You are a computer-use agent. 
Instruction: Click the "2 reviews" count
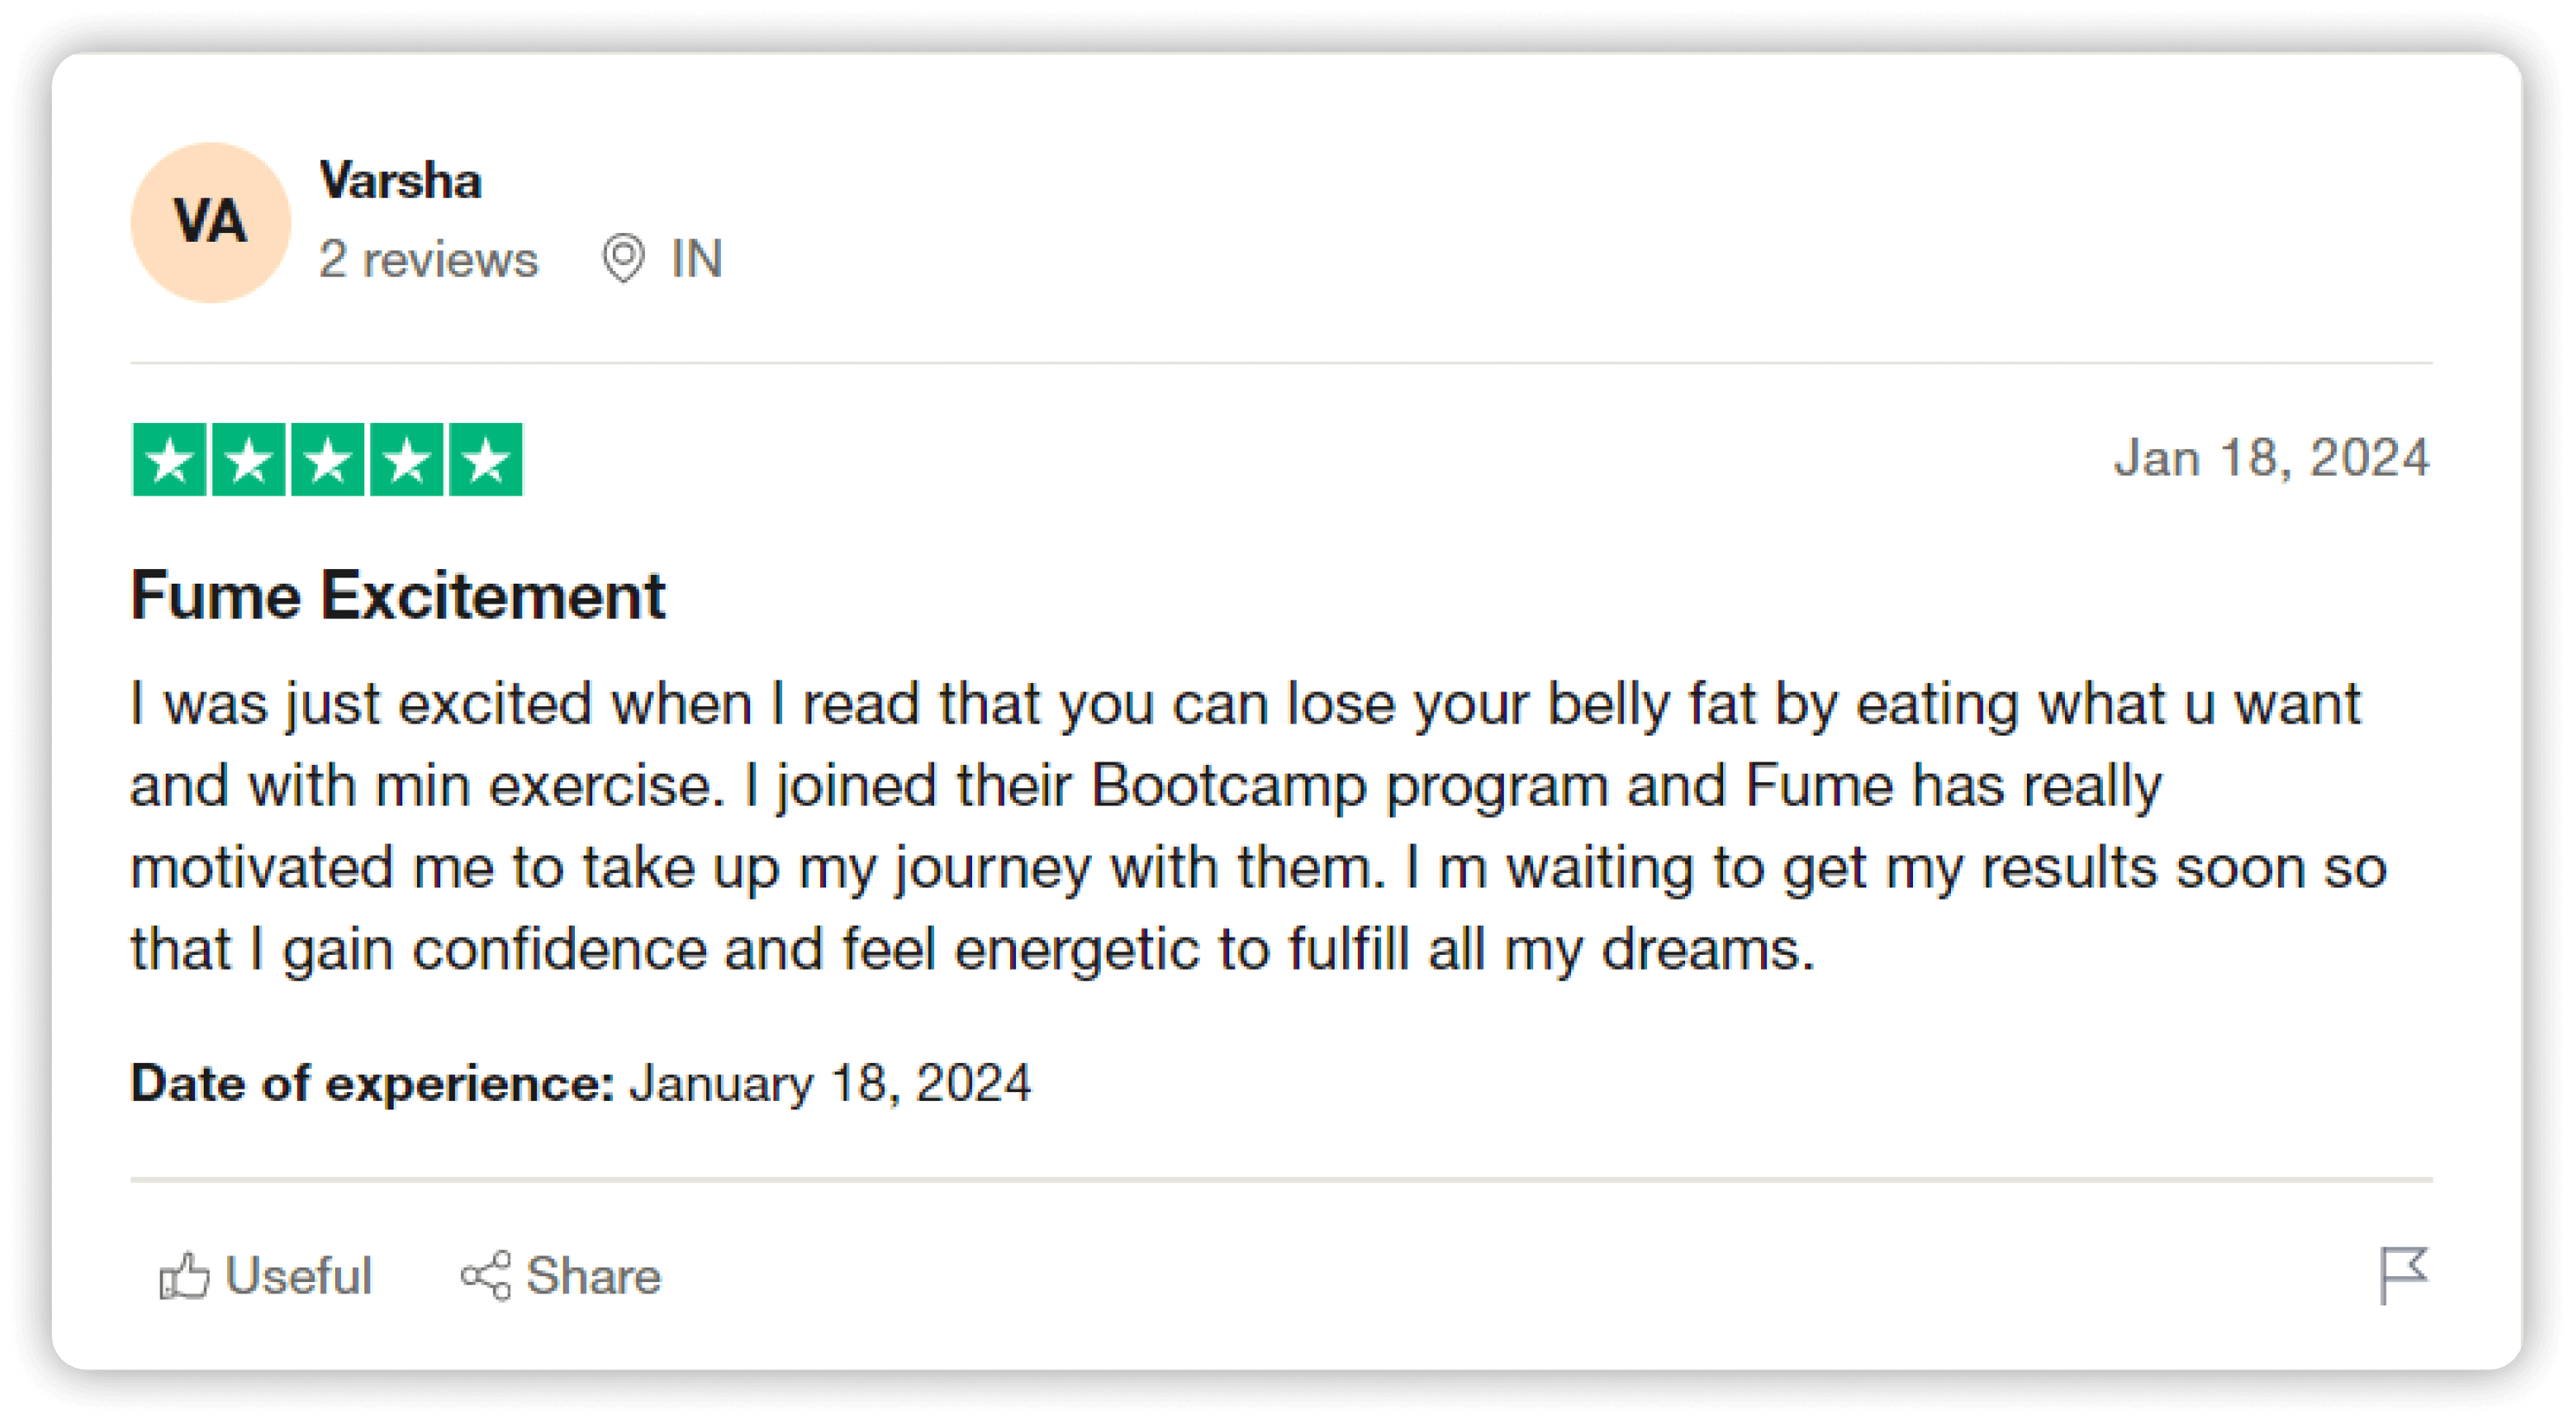(428, 260)
